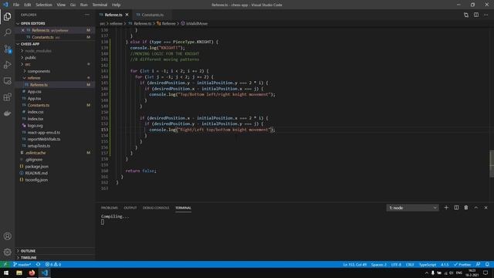This screenshot has width=494, height=278.
Task: Click Ln 153 cursor position in status bar
Action: tap(355, 264)
